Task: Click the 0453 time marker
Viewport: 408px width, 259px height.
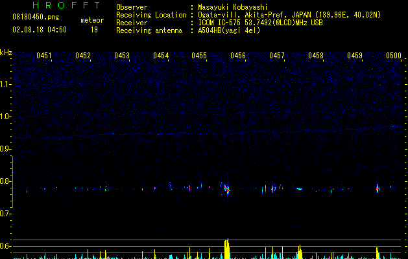Action: point(122,56)
